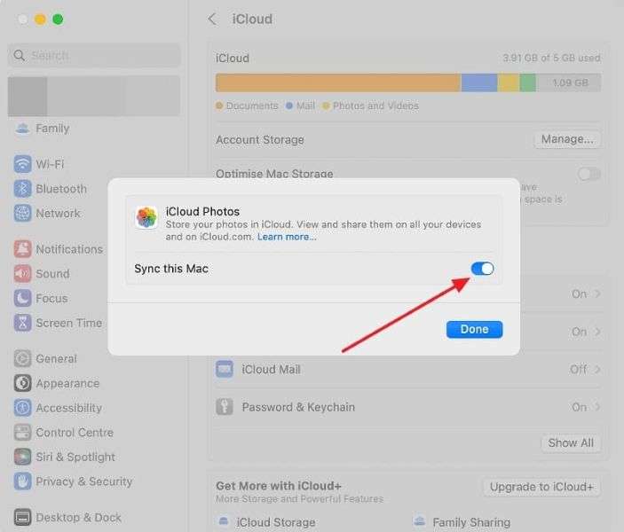Click the Account Storage label
This screenshot has width=624, height=532.
[260, 139]
